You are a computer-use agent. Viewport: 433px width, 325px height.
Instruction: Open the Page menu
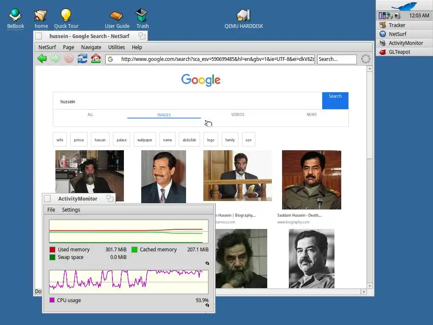(69, 47)
